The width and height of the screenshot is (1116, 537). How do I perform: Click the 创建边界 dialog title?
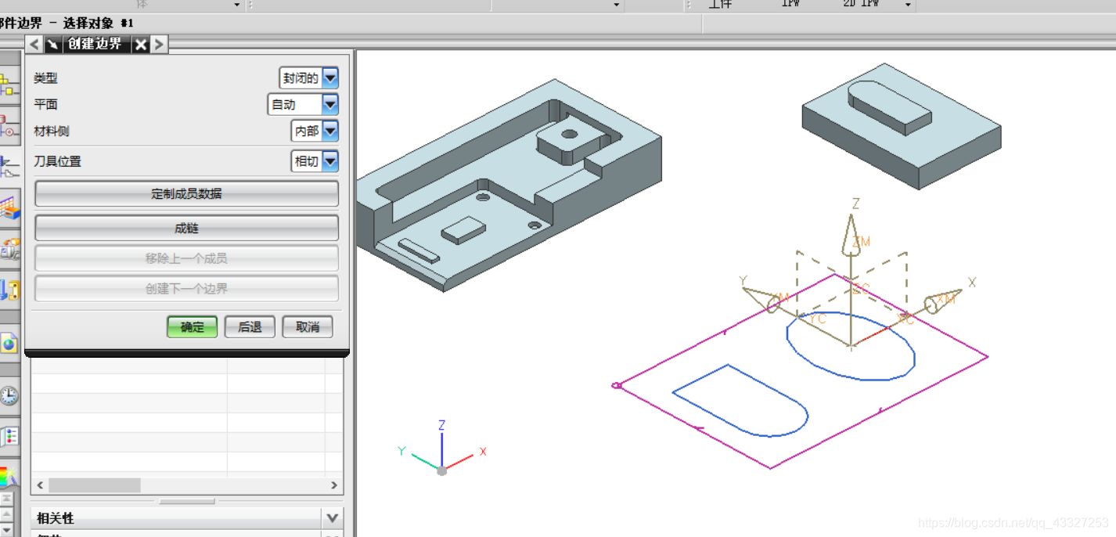(95, 45)
